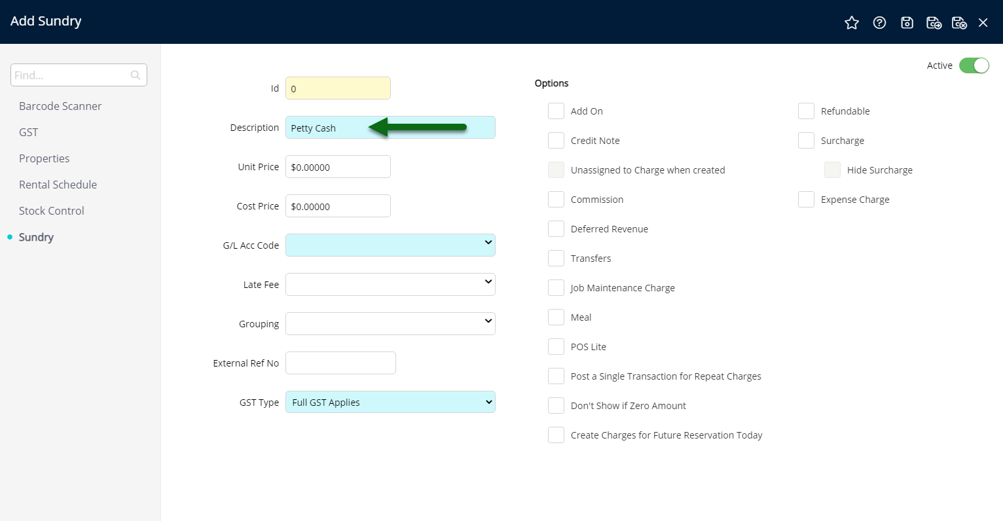The image size is (1003, 521).
Task: Enable Create Charges for Future Reservation Today
Action: click(x=556, y=435)
